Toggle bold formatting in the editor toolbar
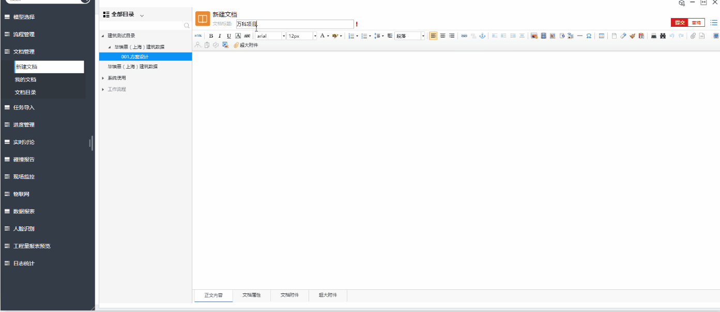 (211, 36)
